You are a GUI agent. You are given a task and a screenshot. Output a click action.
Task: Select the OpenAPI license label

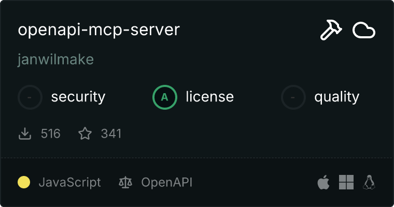coord(167,182)
